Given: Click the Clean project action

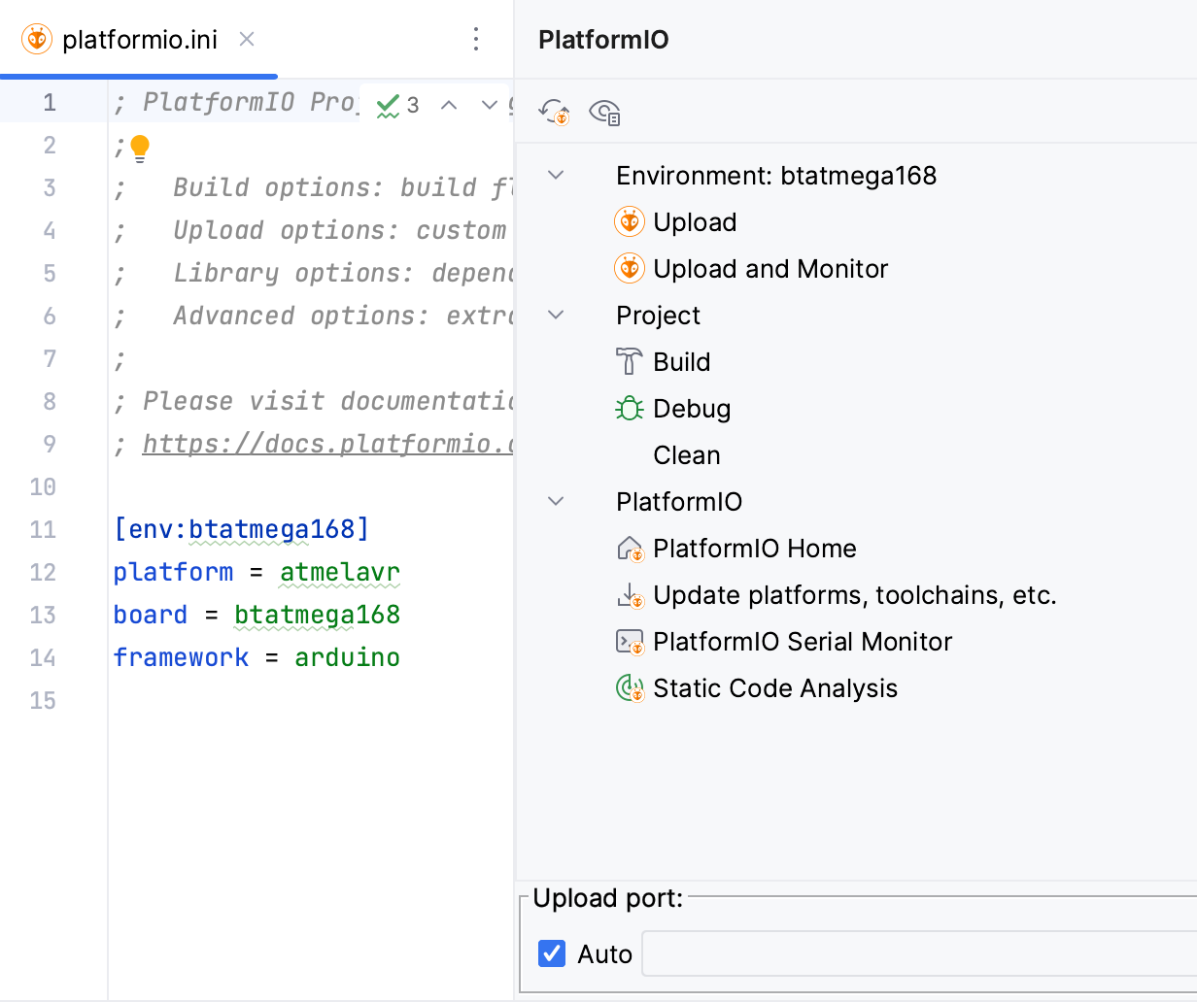Looking at the screenshot, I should (686, 455).
